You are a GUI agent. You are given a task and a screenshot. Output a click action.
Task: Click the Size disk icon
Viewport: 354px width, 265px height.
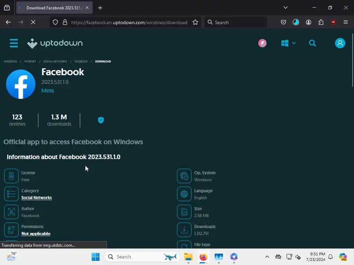[184, 212]
